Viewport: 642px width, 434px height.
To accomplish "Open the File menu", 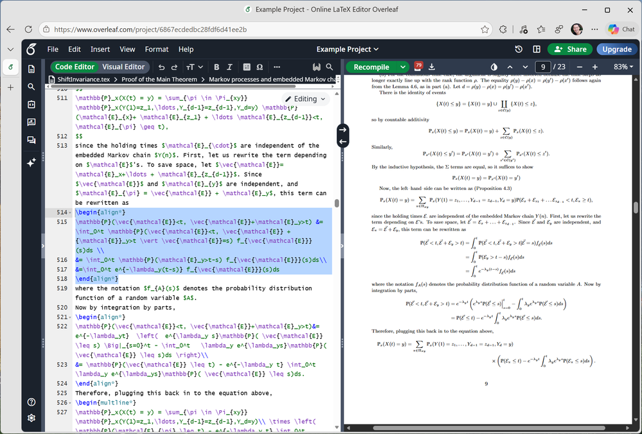I will coord(53,49).
